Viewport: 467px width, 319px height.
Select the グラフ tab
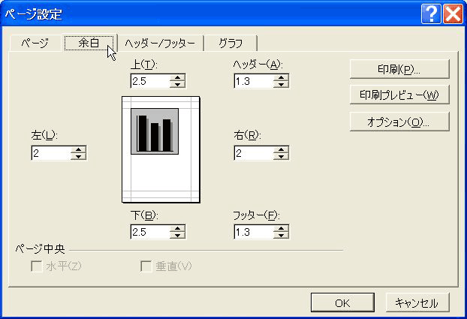click(230, 44)
